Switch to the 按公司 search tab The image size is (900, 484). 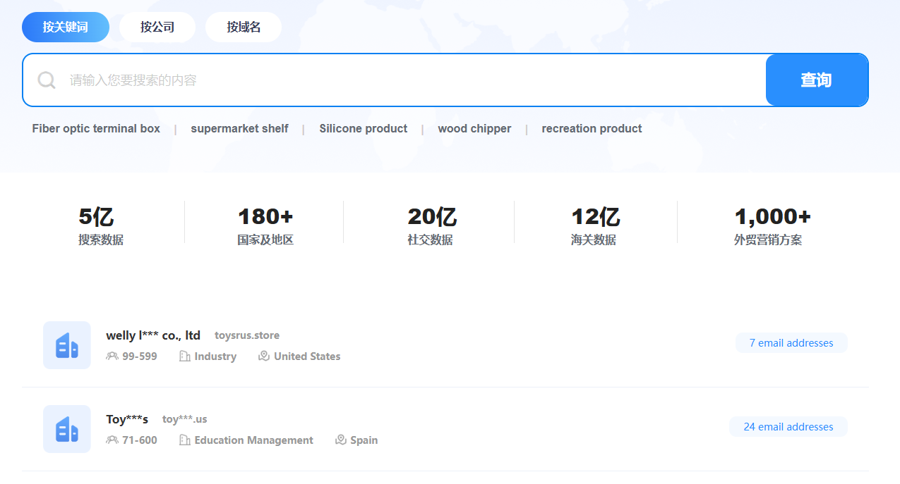tap(157, 27)
